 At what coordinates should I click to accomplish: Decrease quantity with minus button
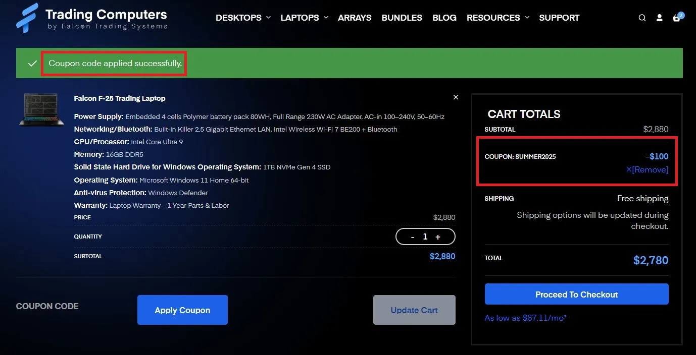pos(413,236)
